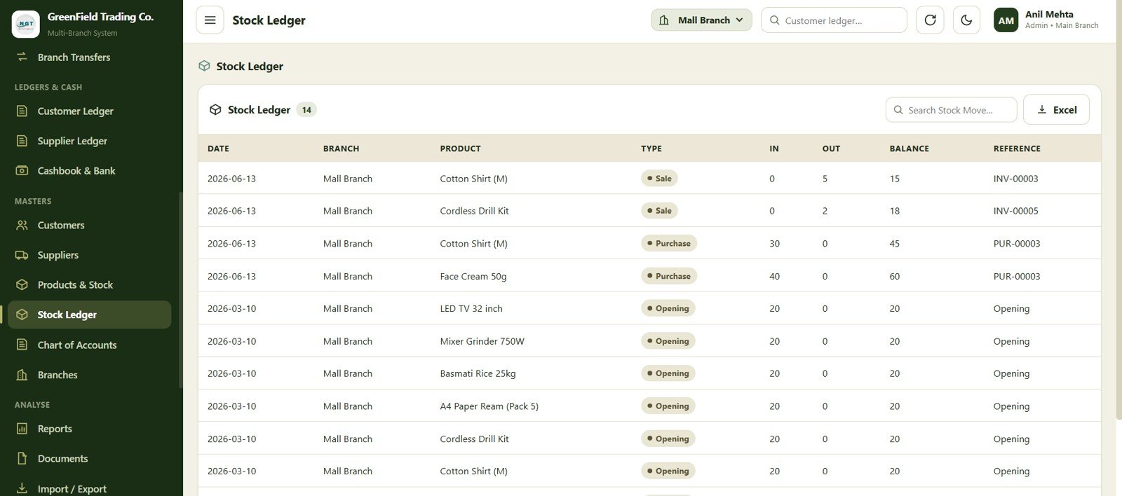Click the Suppliers truck icon
The image size is (1122, 496).
pos(22,255)
